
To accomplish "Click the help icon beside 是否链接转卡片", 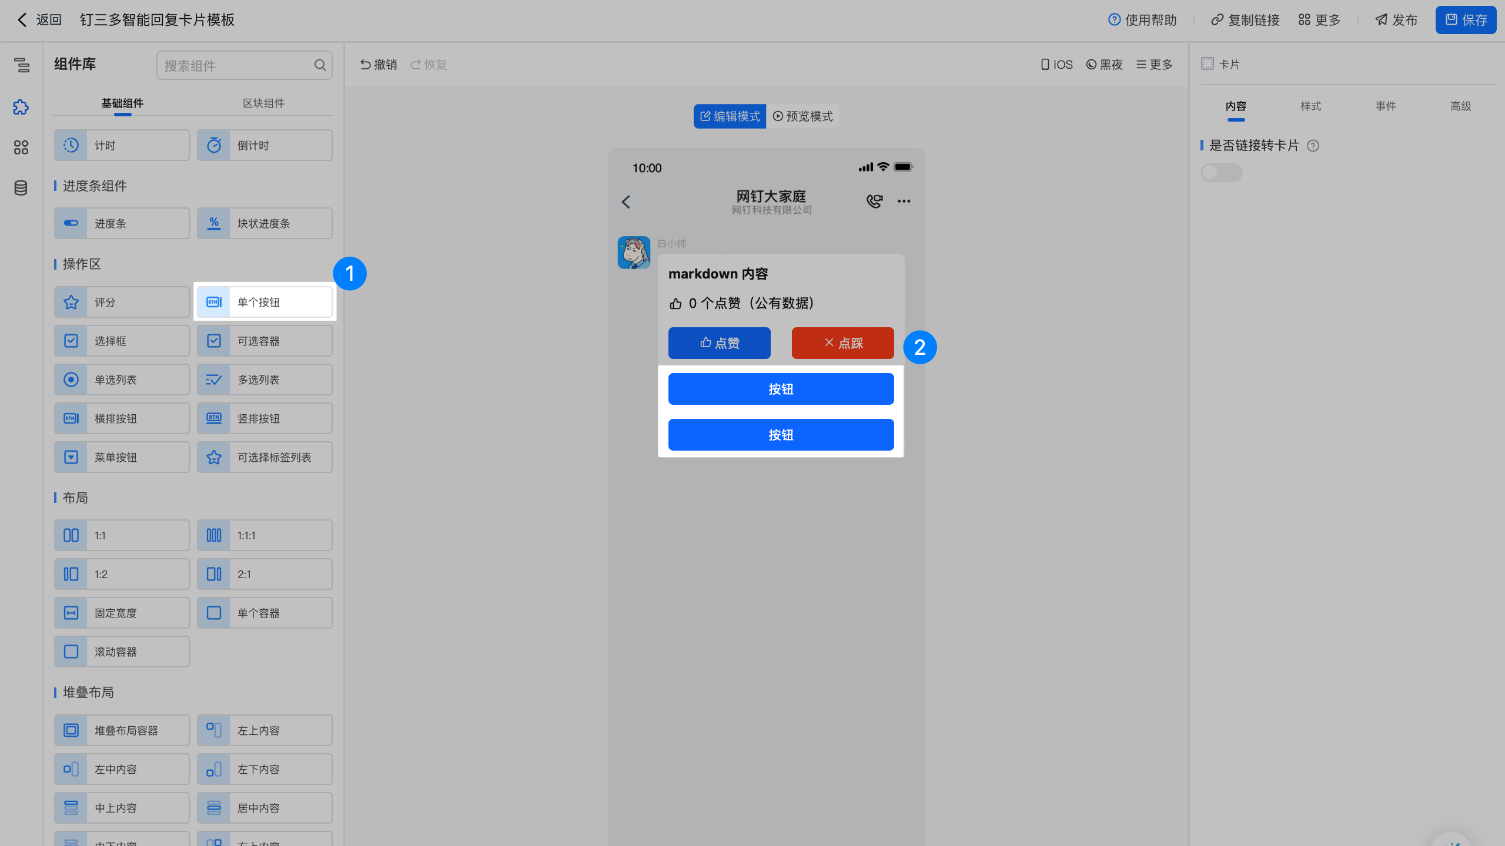I will click(1313, 146).
